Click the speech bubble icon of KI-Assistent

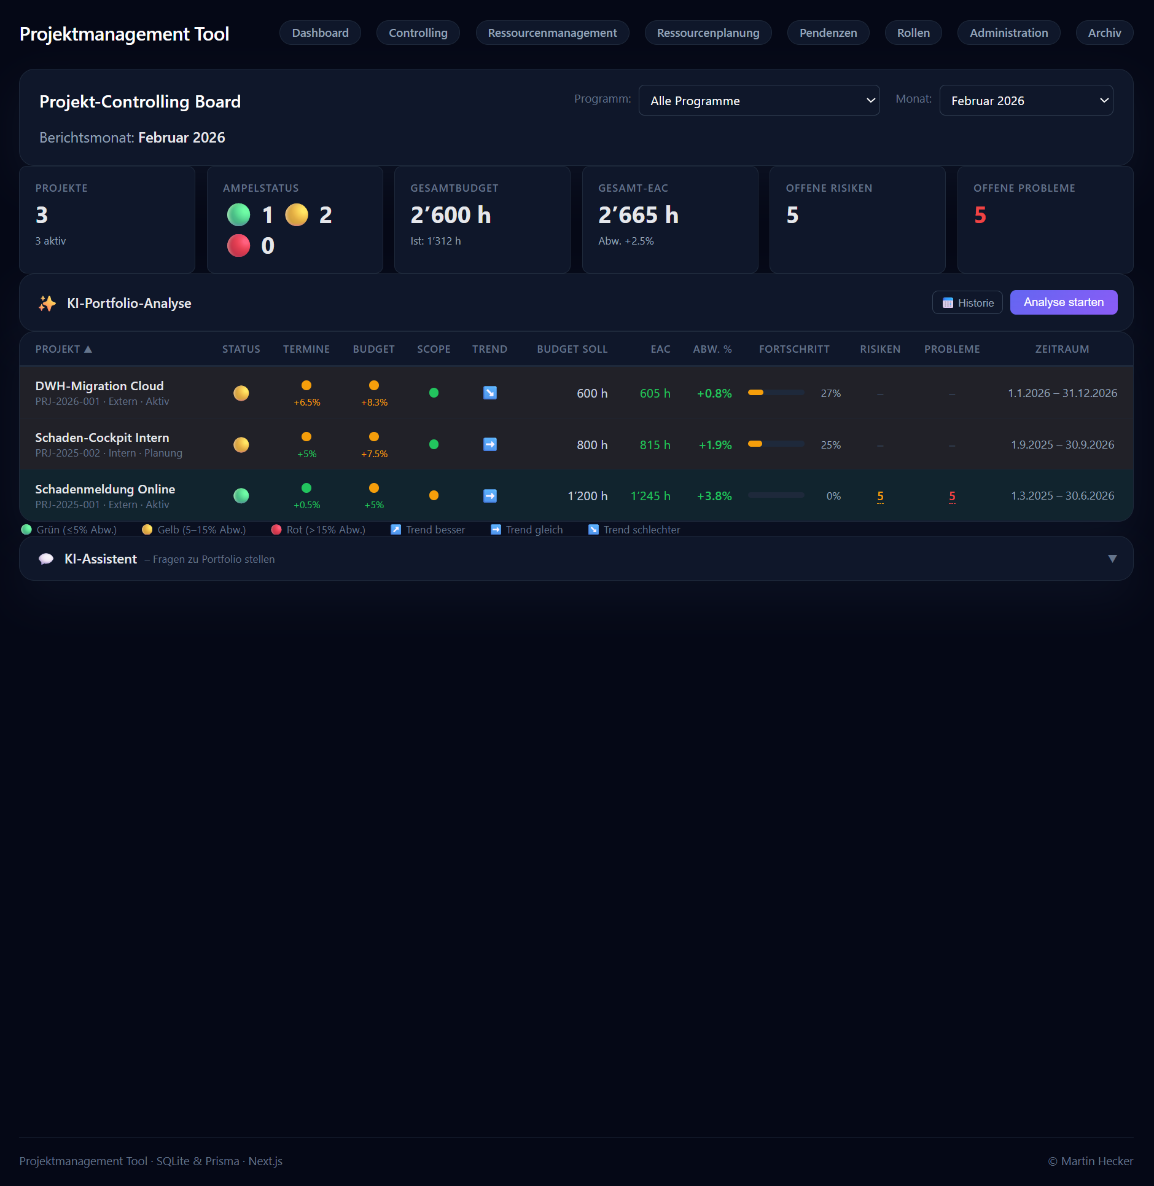click(x=46, y=559)
